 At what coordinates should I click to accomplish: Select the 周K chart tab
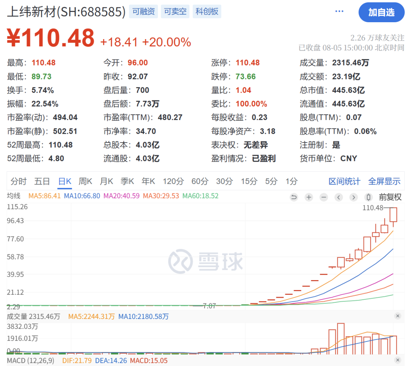tap(85, 182)
